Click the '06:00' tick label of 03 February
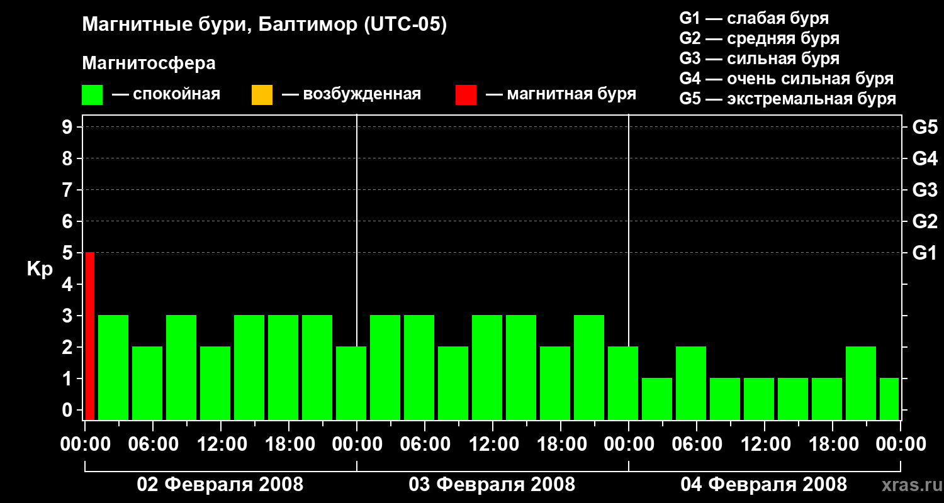This screenshot has width=944, height=503. click(x=424, y=445)
